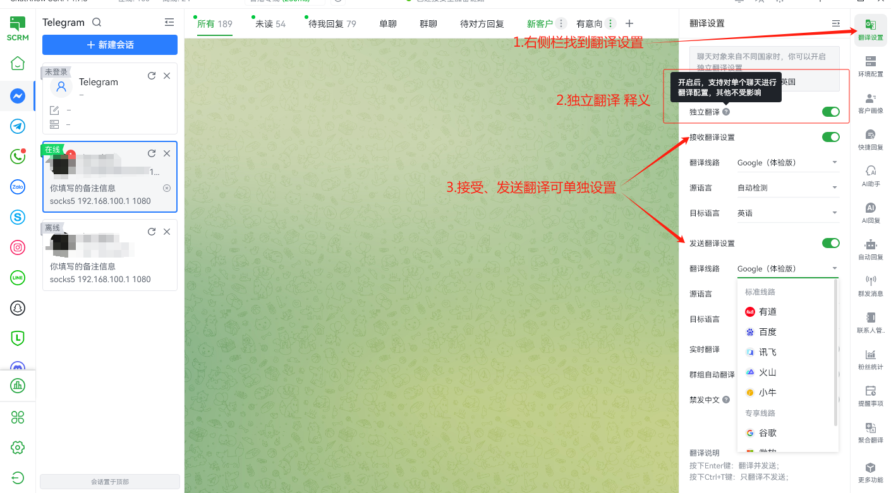Click the Telegram search magnifier icon
The height and width of the screenshot is (493, 891).
point(97,23)
